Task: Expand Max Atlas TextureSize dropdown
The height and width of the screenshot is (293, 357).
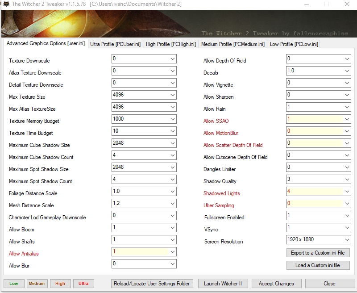Action: pos(144,107)
